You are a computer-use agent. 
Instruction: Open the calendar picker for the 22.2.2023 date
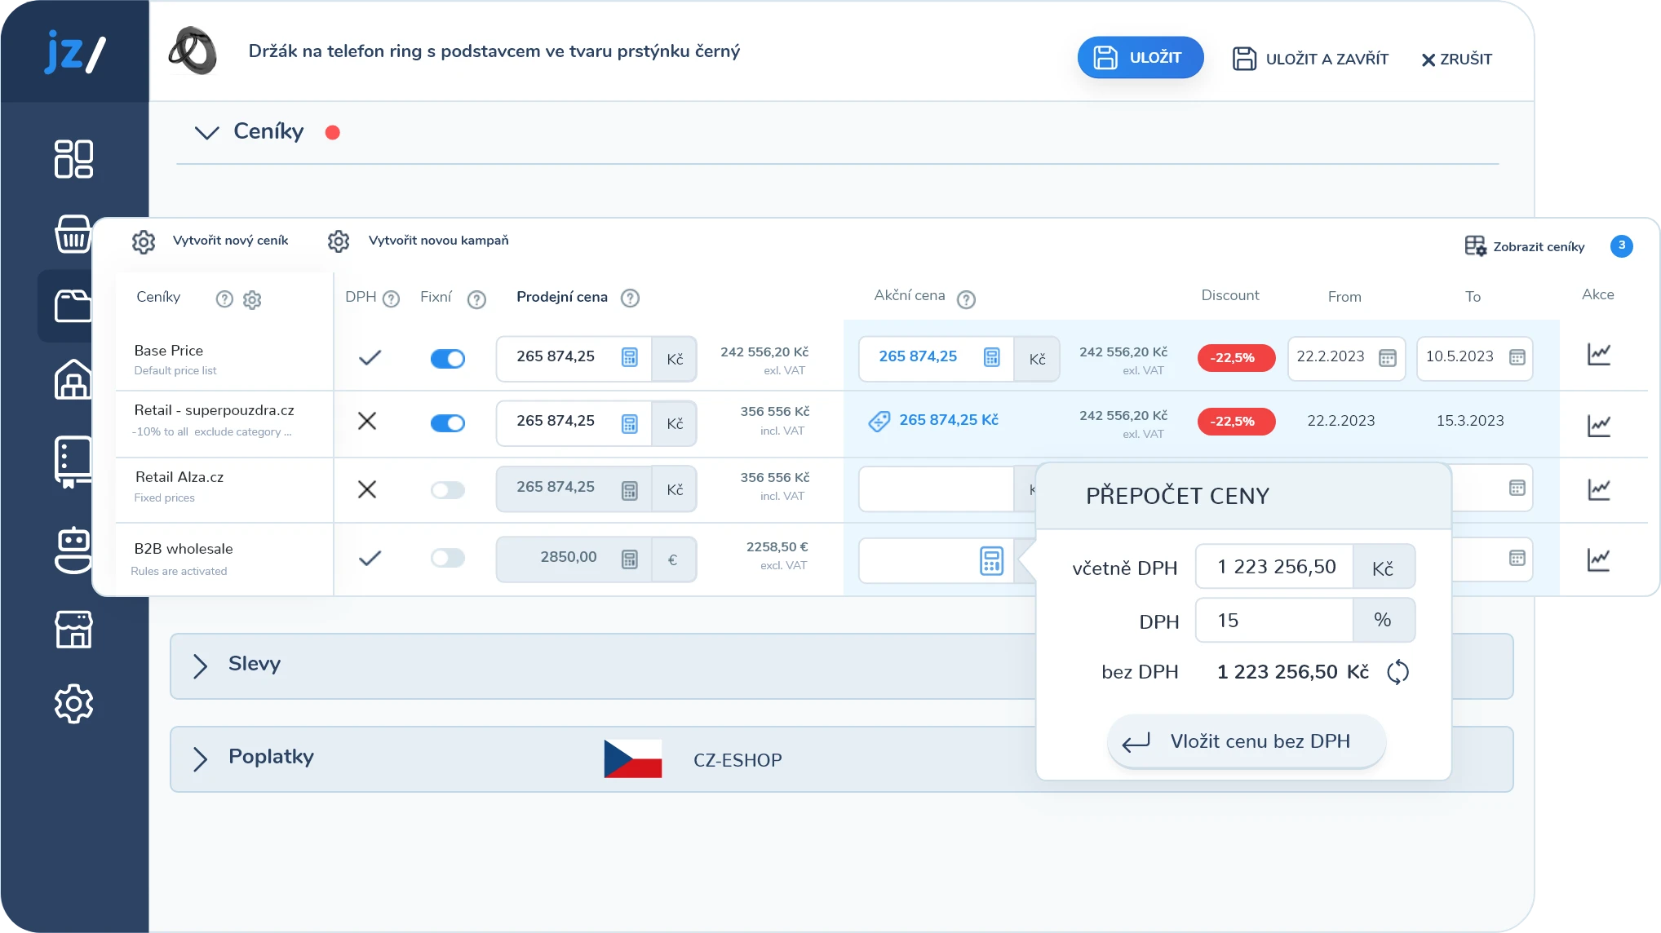click(x=1388, y=358)
